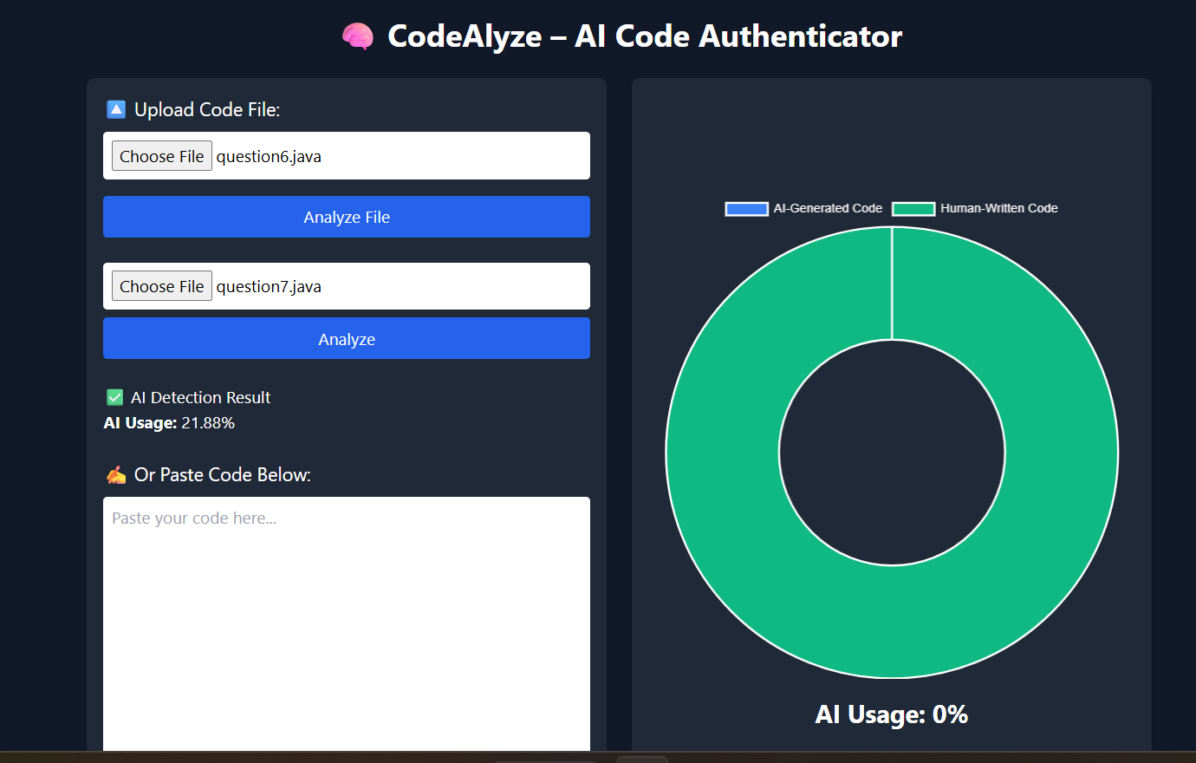Click the upload icon beside Upload Code File
This screenshot has height=763, width=1196.
tap(115, 108)
